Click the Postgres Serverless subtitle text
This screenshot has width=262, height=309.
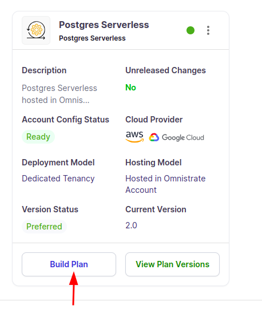[92, 38]
